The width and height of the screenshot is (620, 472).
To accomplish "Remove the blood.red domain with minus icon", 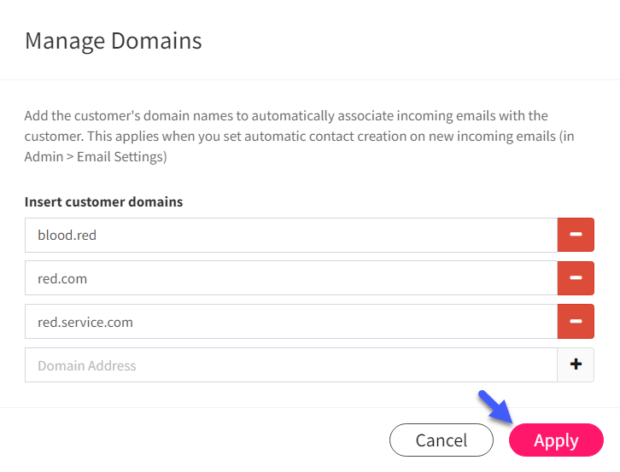I will coord(576,235).
